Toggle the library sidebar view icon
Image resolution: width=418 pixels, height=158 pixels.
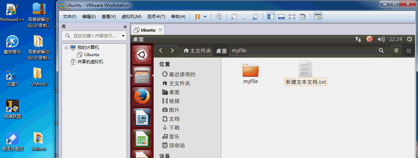pos(271,17)
